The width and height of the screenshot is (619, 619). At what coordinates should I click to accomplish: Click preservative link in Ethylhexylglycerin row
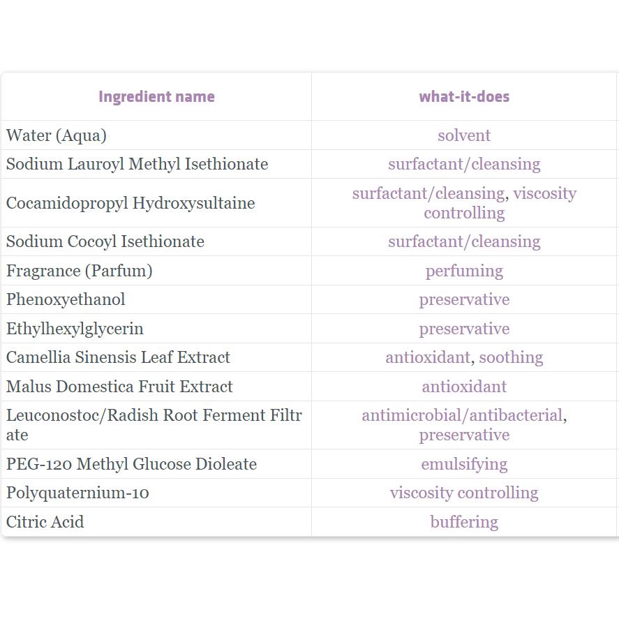pos(464,329)
